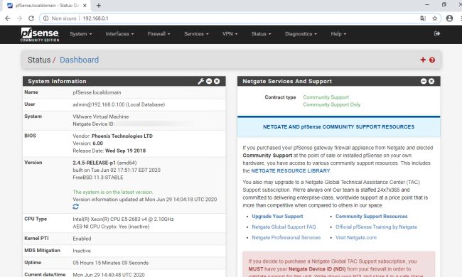This screenshot has width=462, height=277.
Task: Expand the Diagnostics menu
Action: pyautogui.click(x=301, y=34)
